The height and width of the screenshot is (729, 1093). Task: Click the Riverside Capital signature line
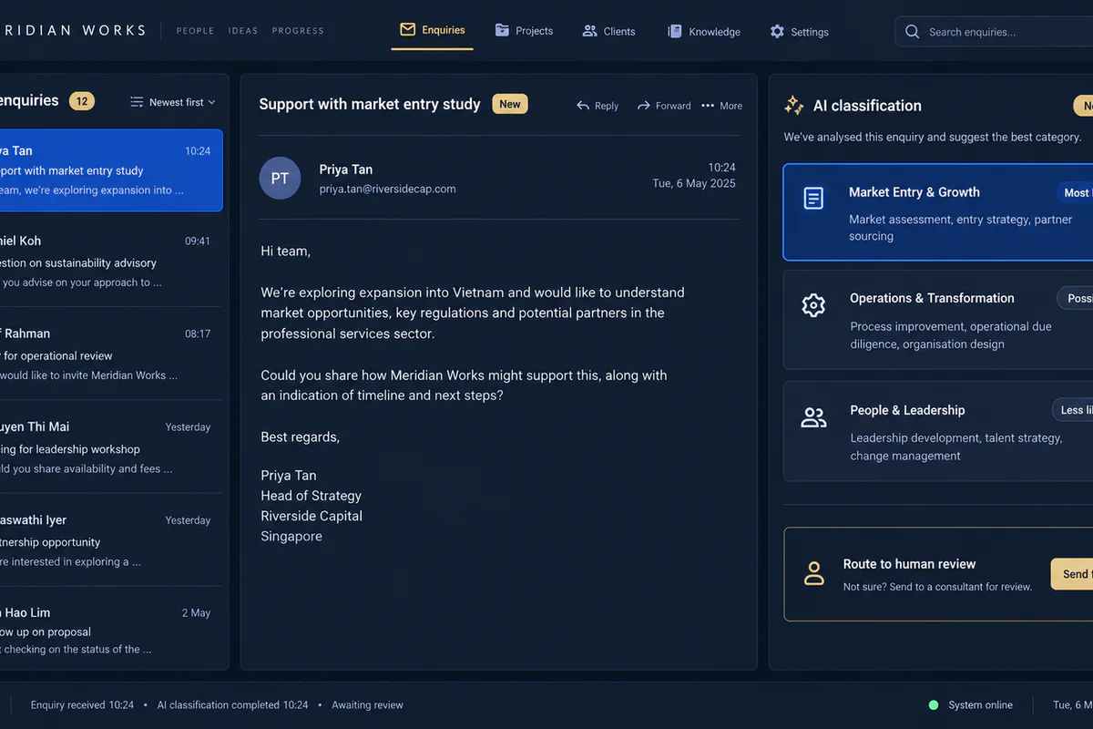(312, 516)
